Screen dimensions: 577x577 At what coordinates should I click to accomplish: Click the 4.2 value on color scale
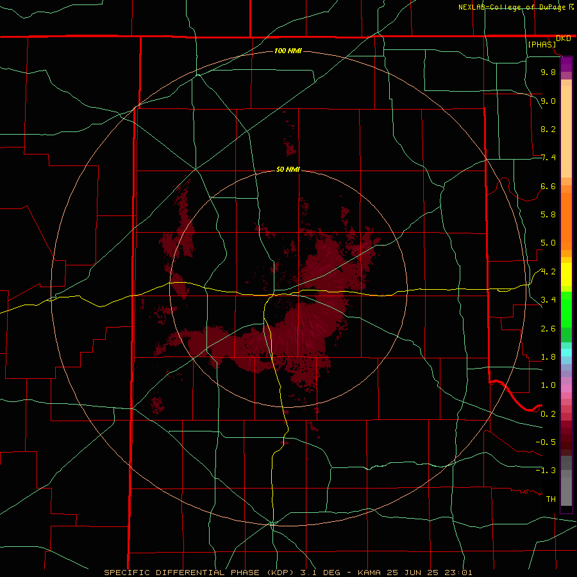548,272
